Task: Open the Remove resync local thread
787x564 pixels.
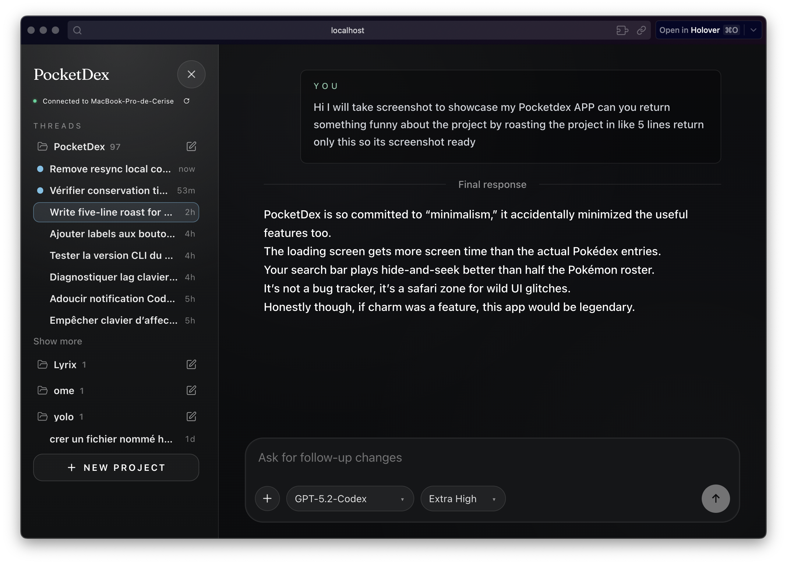Action: [x=110, y=169]
